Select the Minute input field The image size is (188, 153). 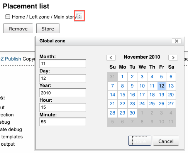63,122
